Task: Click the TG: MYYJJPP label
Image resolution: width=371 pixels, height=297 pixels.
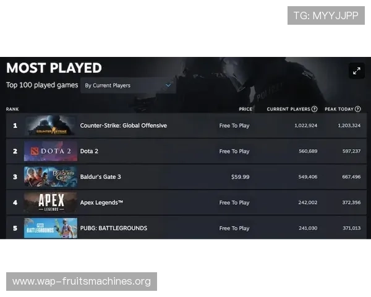Action: tap(326, 15)
